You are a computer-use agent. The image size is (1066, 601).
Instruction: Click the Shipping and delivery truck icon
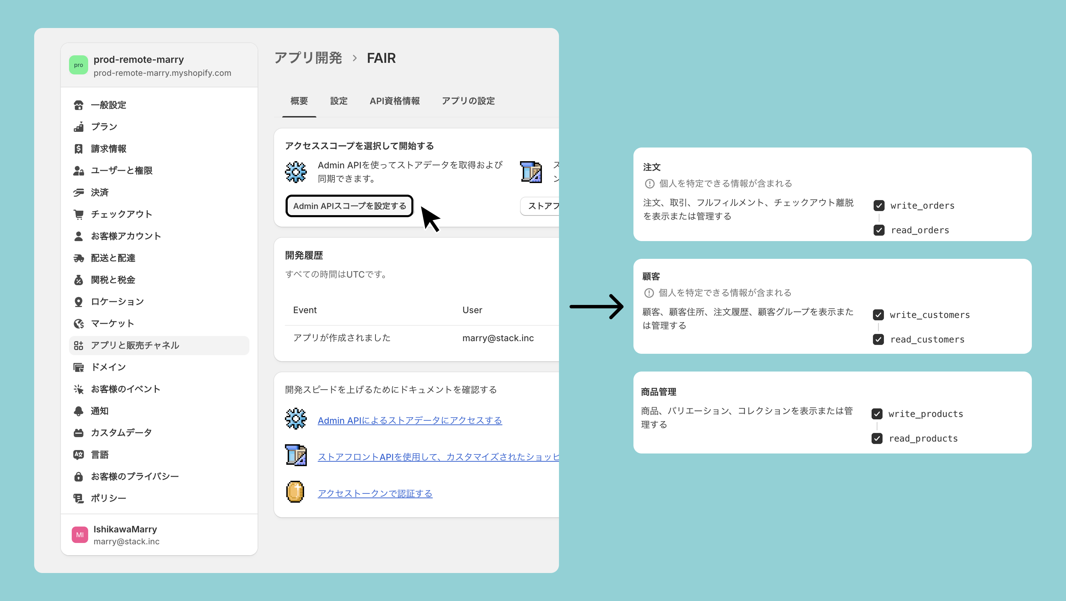pos(78,258)
